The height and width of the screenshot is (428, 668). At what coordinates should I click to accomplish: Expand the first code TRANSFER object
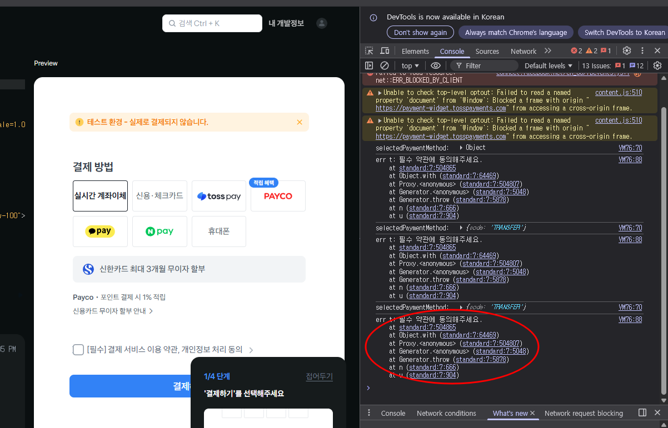click(461, 228)
